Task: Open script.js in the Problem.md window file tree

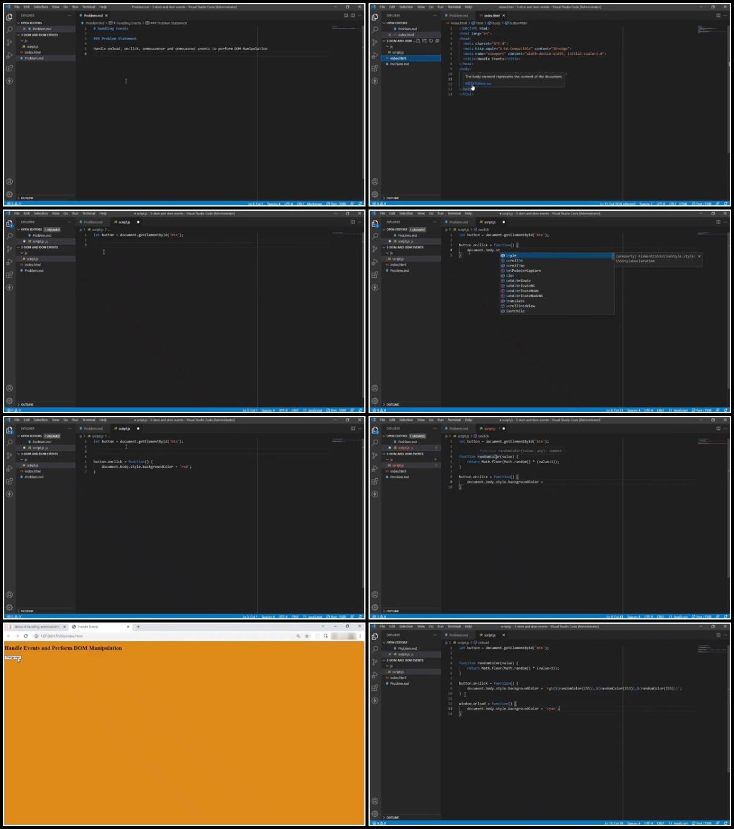Action: click(x=31, y=46)
